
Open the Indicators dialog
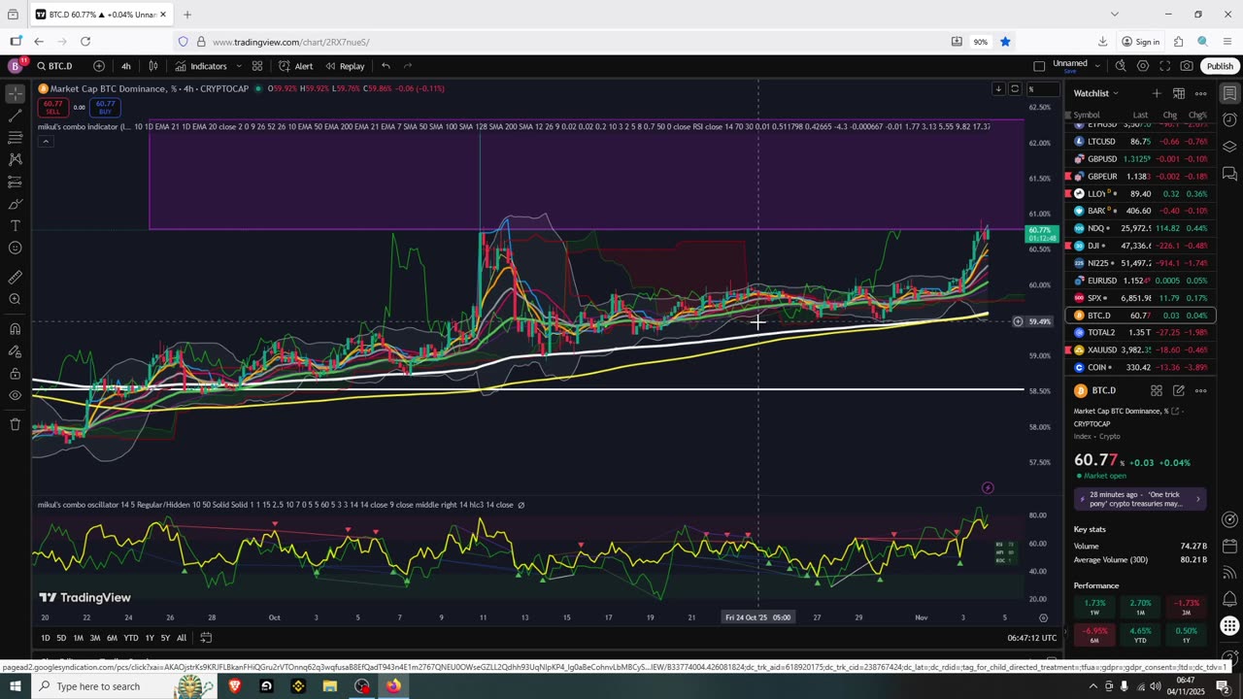coord(201,66)
